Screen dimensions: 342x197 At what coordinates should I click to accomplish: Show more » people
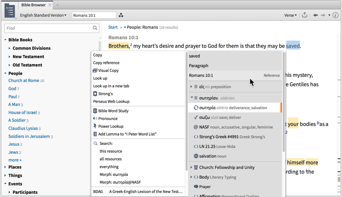click(x=15, y=160)
